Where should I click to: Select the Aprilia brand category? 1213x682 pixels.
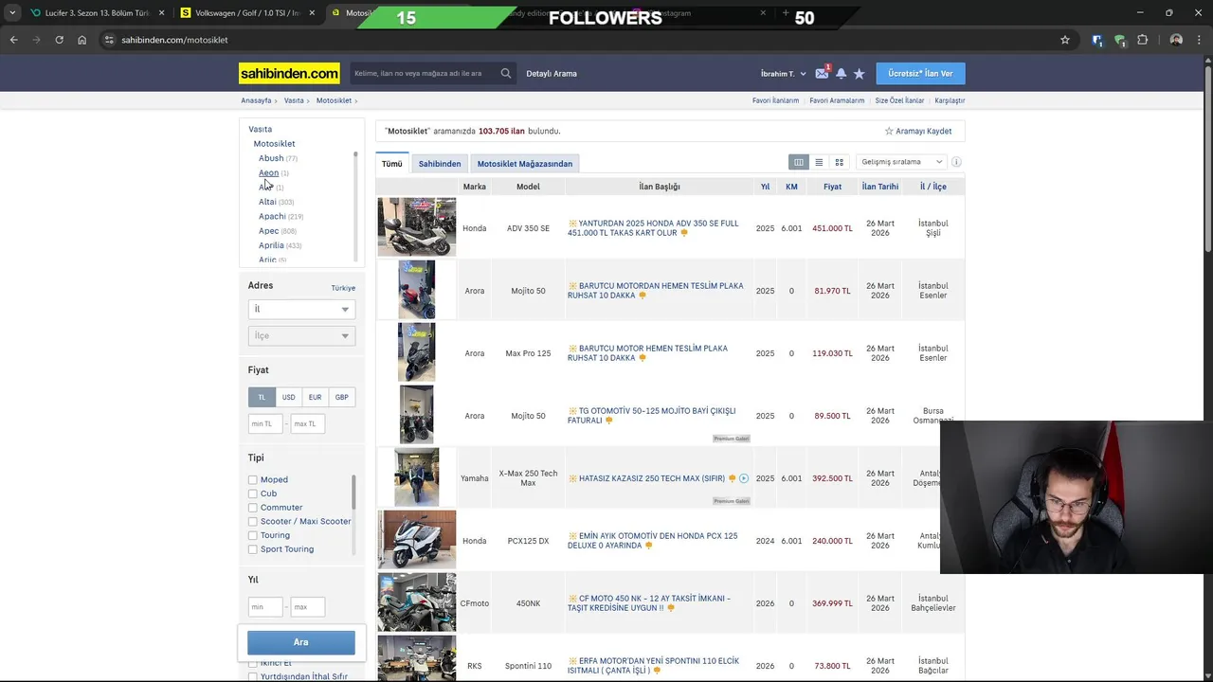click(271, 245)
